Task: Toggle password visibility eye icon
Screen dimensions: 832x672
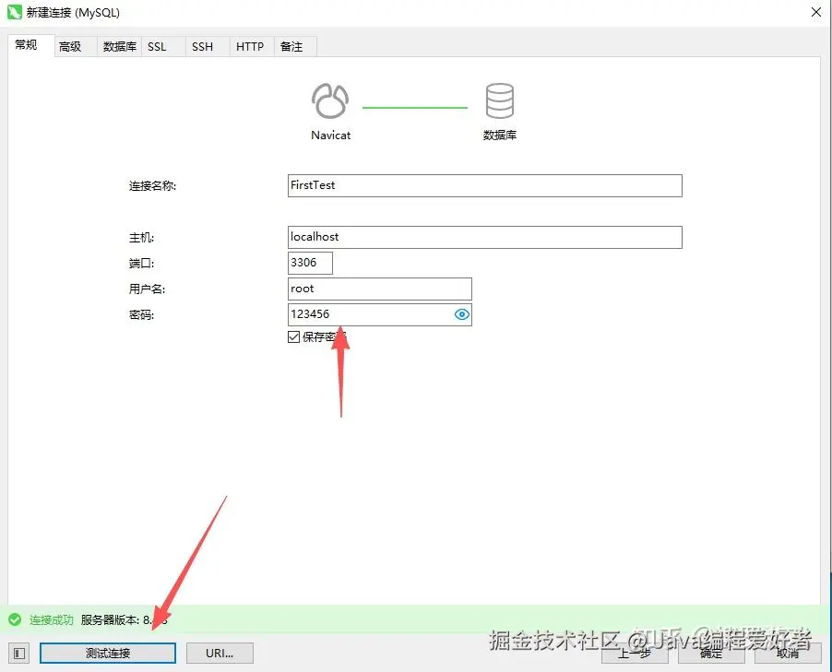Action: pos(462,314)
